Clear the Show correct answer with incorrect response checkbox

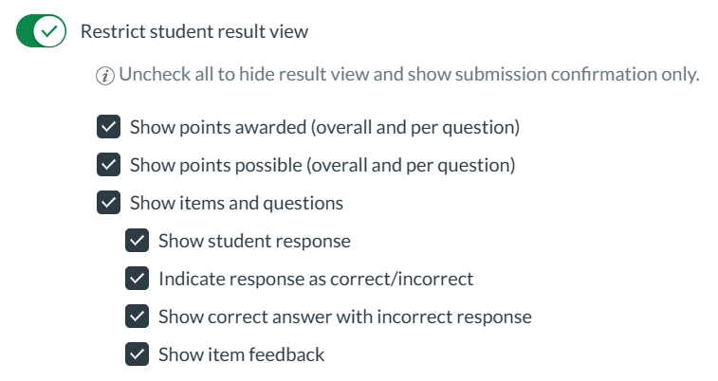(138, 317)
